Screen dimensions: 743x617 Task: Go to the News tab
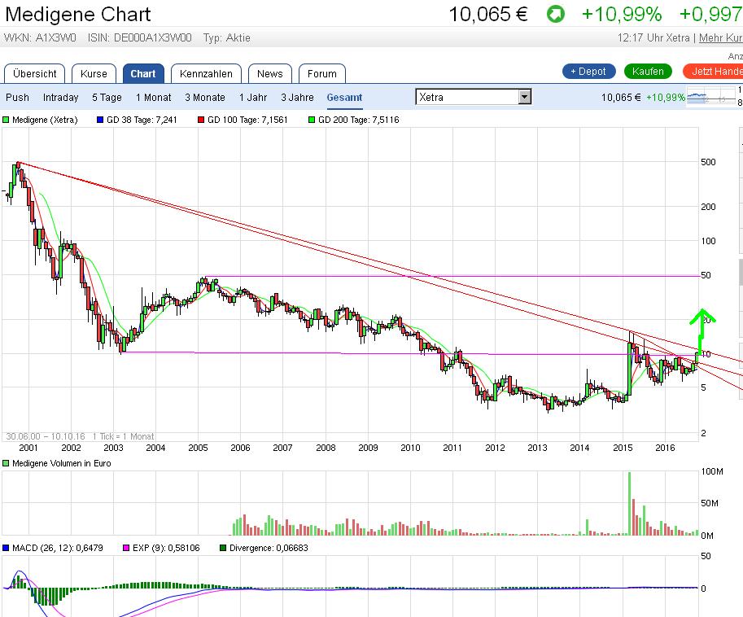click(270, 73)
